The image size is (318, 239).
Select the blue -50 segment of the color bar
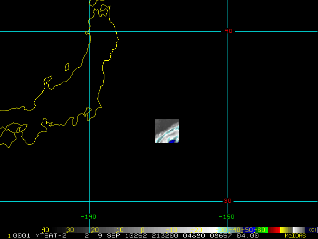[x=249, y=230]
